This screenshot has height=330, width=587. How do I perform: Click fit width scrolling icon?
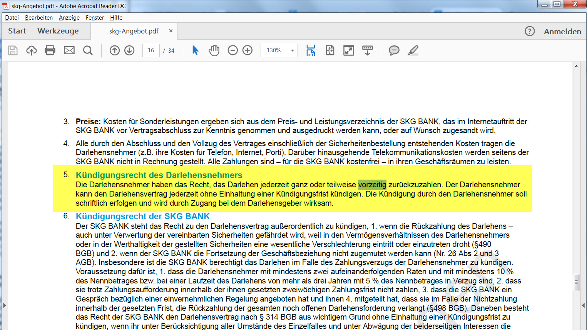[311, 50]
